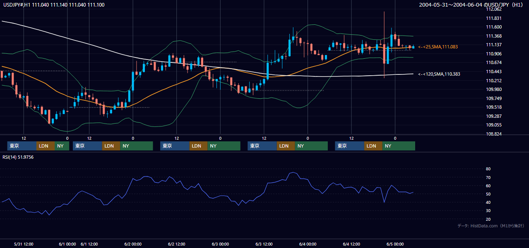Click the RSI 40 axis label
Image resolution: width=529 pixels, height=248 pixels.
point(488,202)
